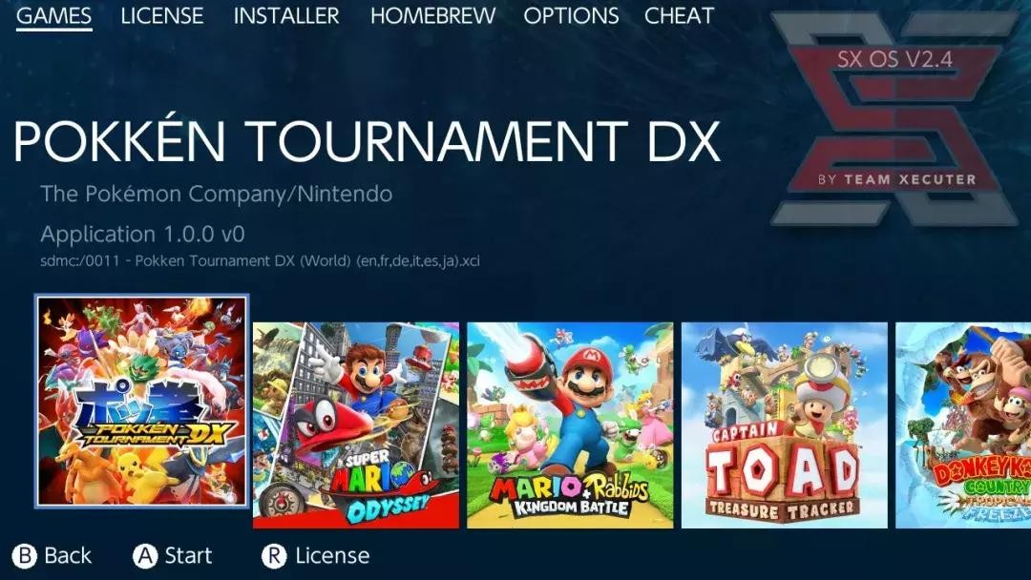Click the Pokkén Tournament DX title text
The image size is (1031, 580).
pyautogui.click(x=367, y=141)
